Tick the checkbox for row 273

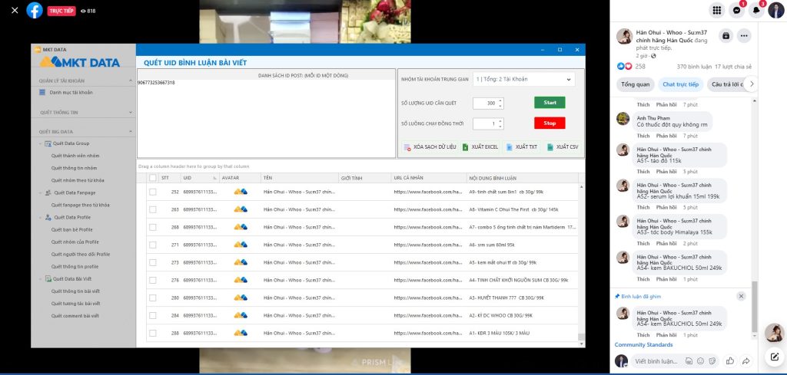(153, 262)
